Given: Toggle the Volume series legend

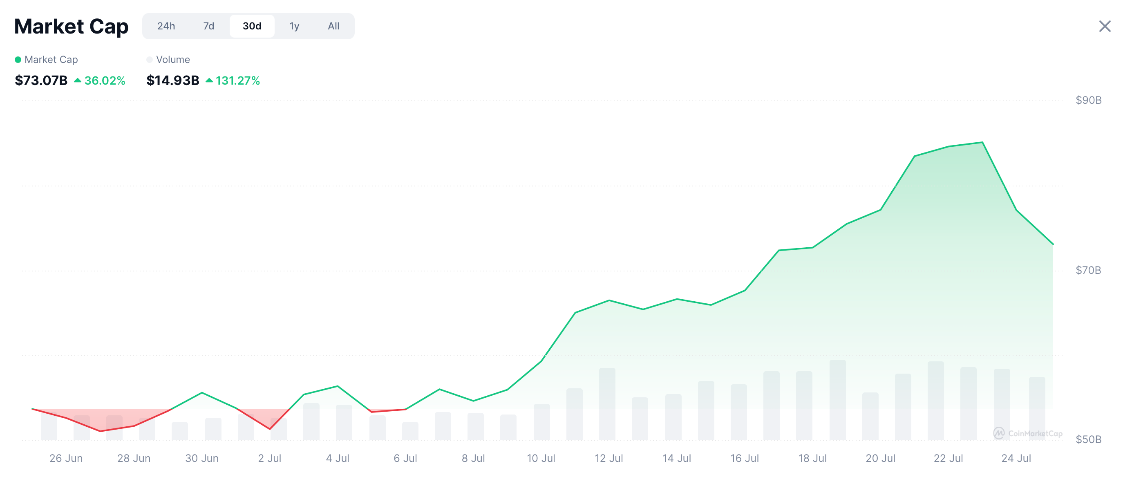Looking at the screenshot, I should click(x=168, y=60).
